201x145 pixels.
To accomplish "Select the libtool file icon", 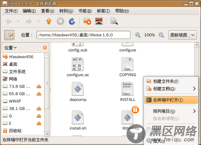I will coord(127,117).
